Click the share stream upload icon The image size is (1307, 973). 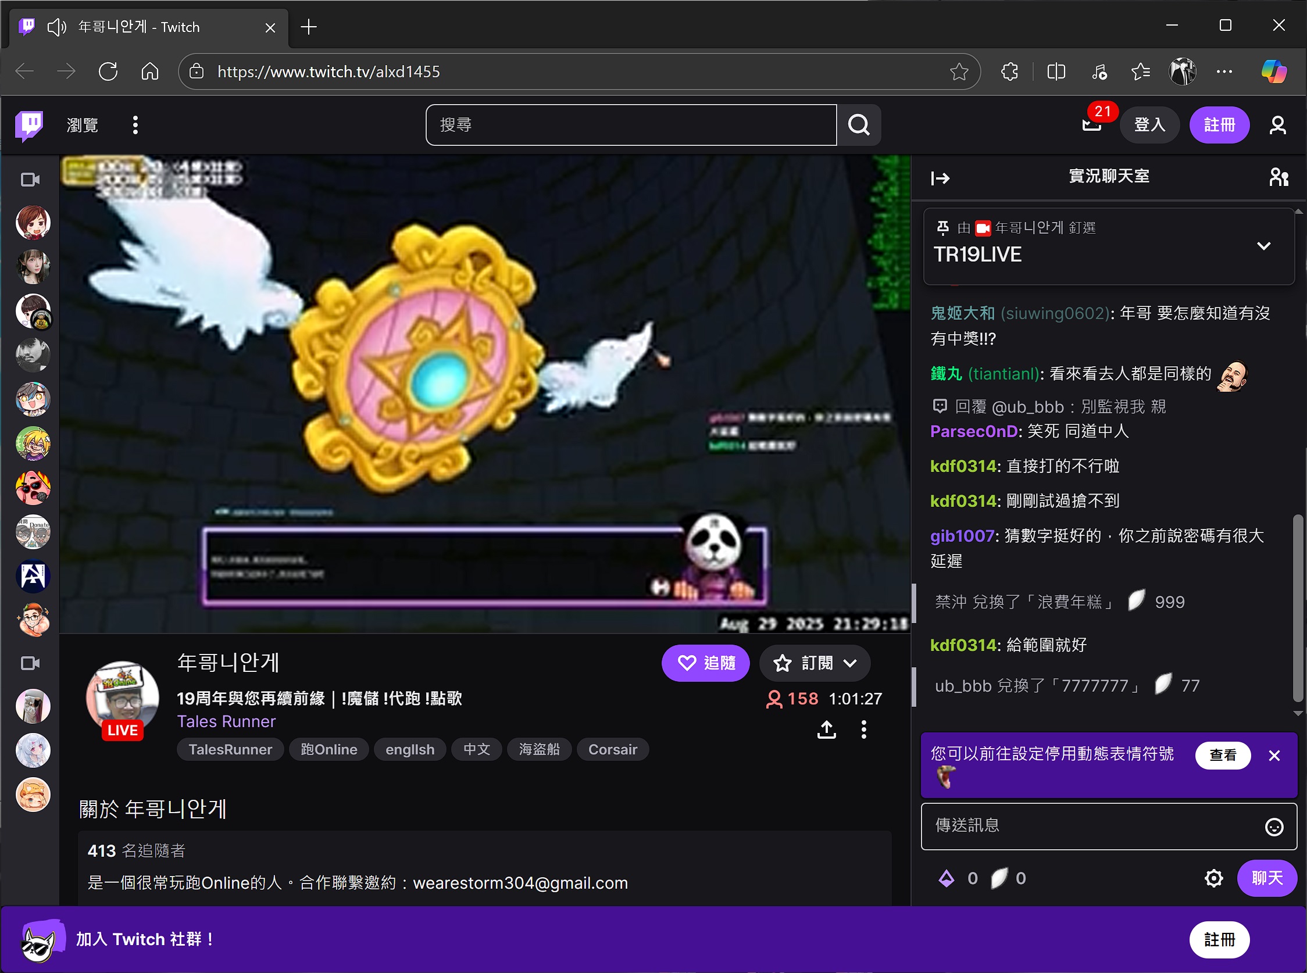[826, 729]
